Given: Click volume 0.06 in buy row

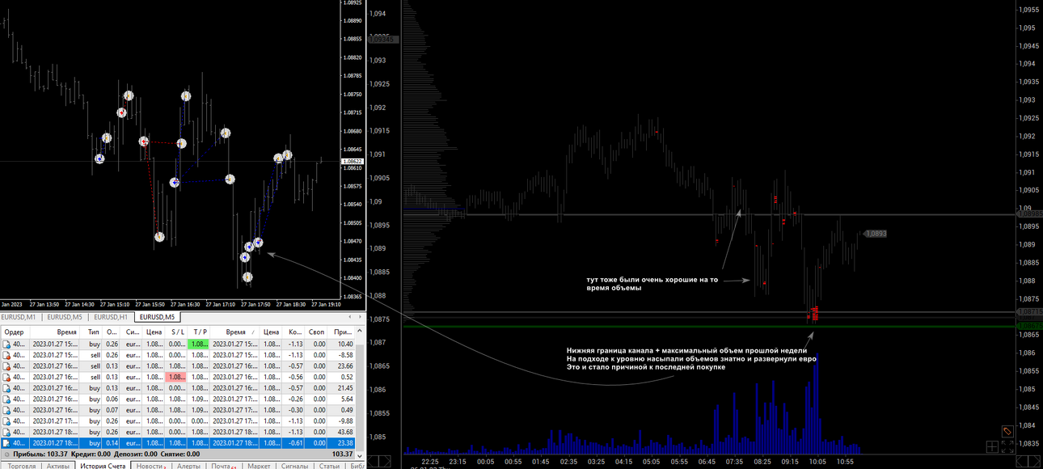Looking at the screenshot, I should (x=112, y=399).
